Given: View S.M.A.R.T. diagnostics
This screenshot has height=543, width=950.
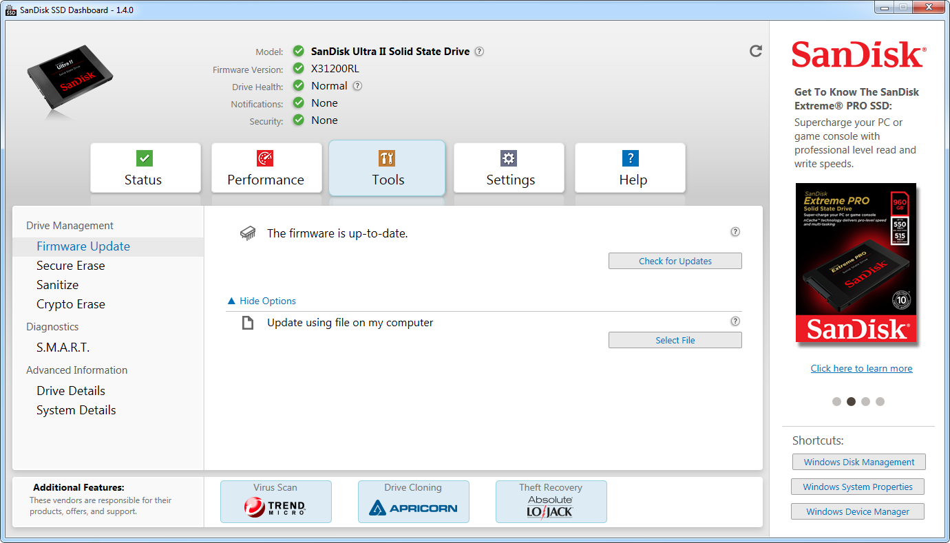Looking at the screenshot, I should [x=63, y=348].
